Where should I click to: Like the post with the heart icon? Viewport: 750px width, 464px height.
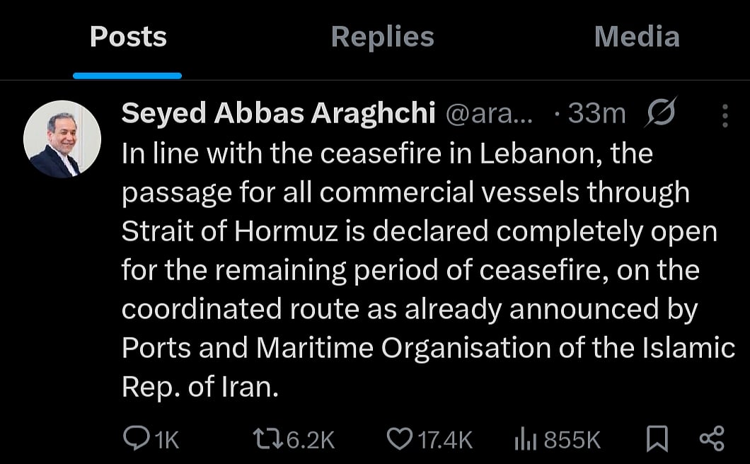(400, 440)
